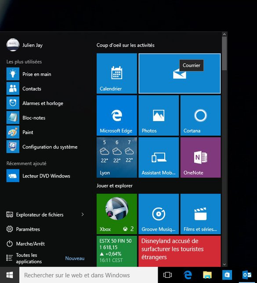Launch Edge from the taskbar
Screen dimensions: 257x283
point(188,275)
